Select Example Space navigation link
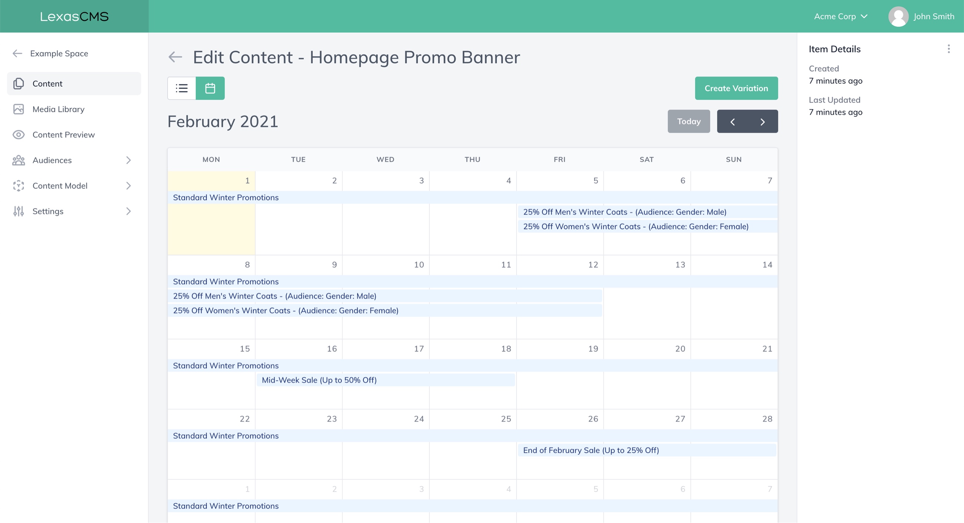Image resolution: width=964 pixels, height=523 pixels. pos(59,53)
